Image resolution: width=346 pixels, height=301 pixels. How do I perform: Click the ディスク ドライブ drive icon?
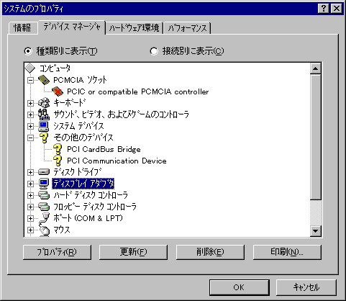coord(44,172)
